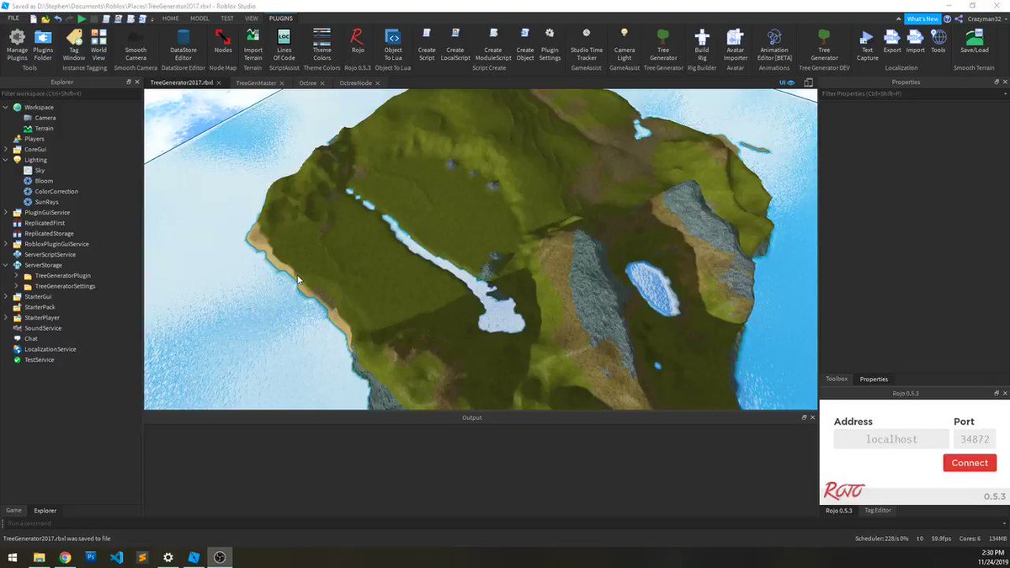
Task: Click the Export localization button
Action: (x=892, y=41)
